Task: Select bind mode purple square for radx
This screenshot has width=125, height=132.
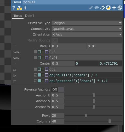Action: [47, 52]
